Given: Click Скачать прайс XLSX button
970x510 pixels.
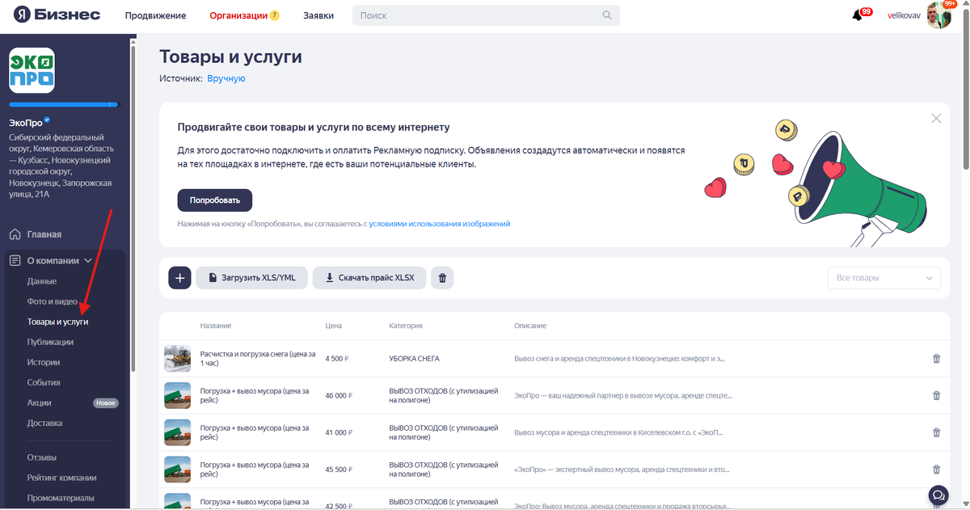Looking at the screenshot, I should [x=369, y=277].
